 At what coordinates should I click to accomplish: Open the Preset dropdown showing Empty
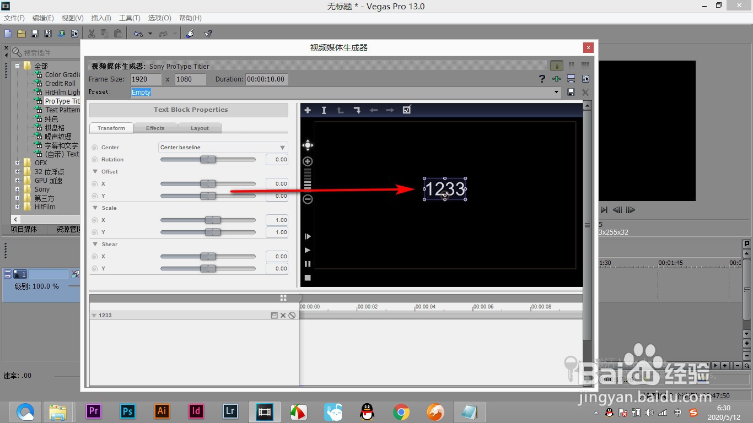click(556, 92)
